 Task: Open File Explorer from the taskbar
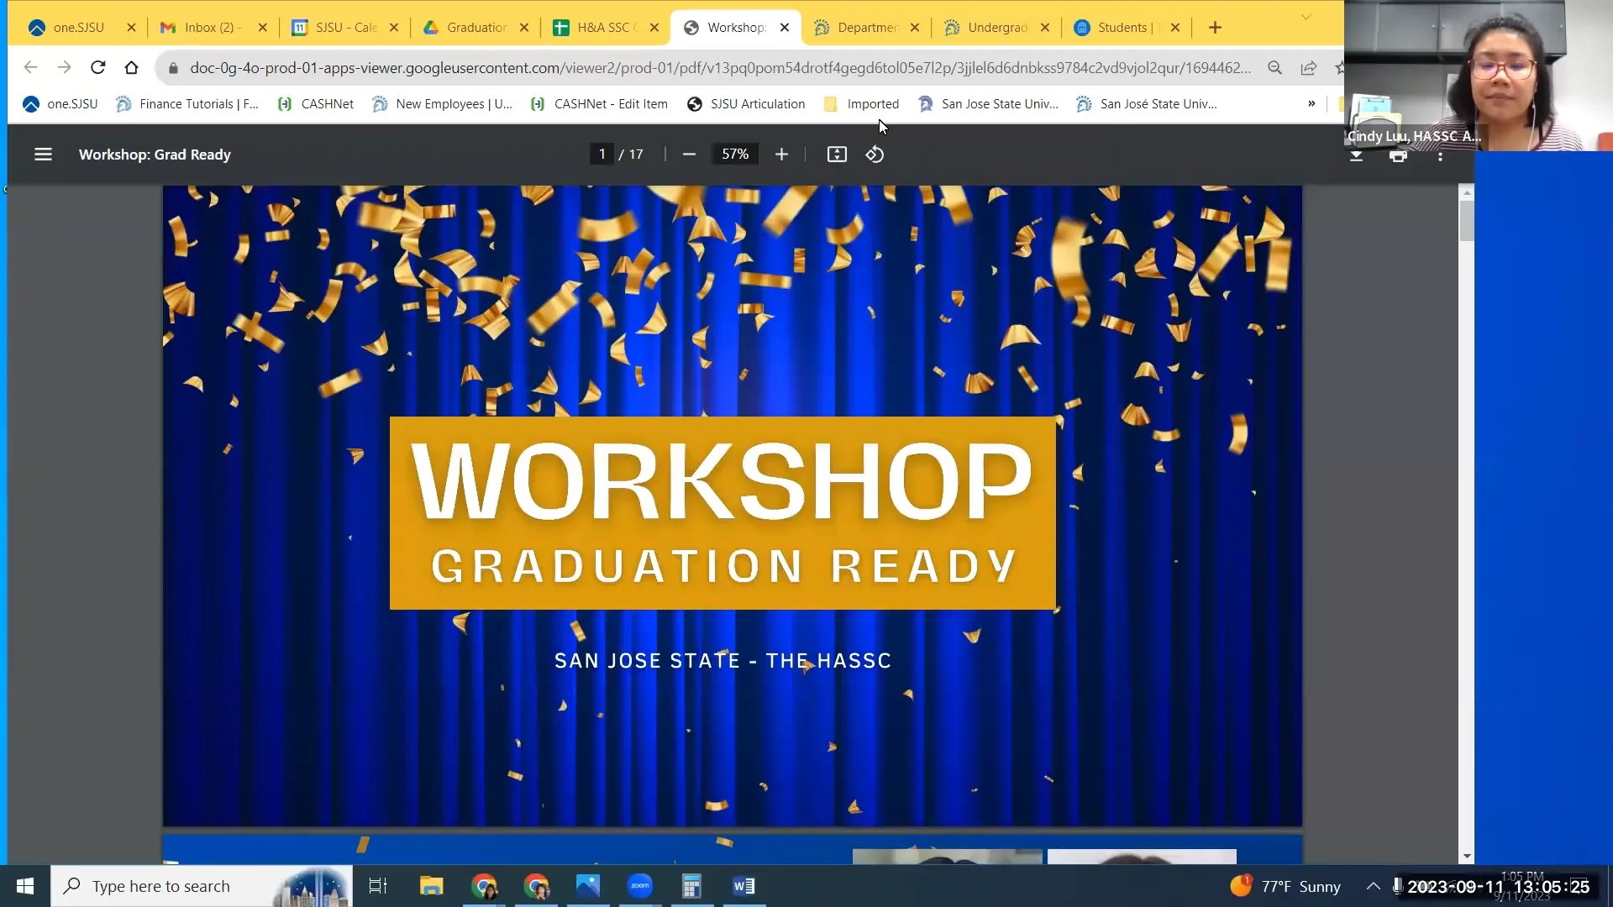tap(431, 886)
